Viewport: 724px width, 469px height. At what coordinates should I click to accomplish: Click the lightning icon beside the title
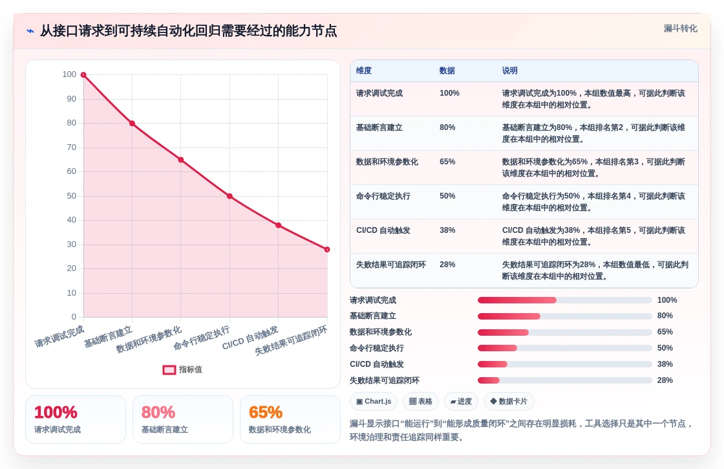(x=30, y=32)
